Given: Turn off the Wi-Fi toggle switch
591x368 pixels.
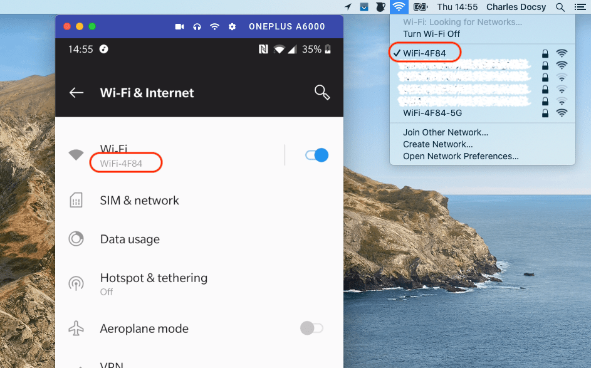Looking at the screenshot, I should (x=316, y=155).
